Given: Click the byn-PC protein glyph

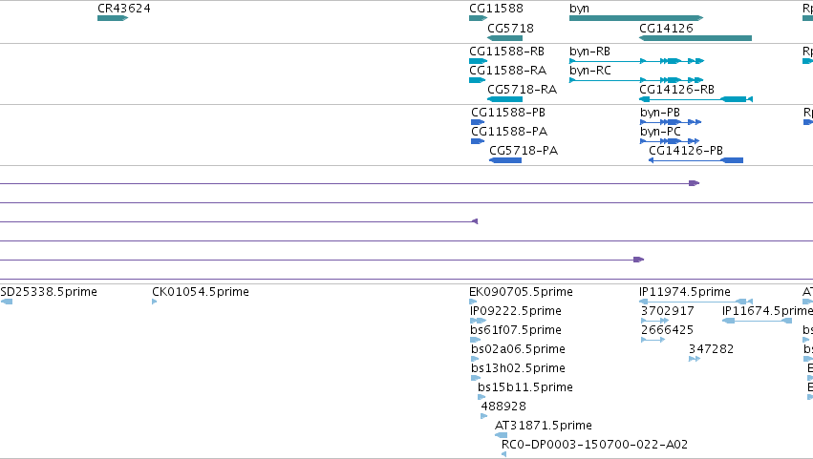Looking at the screenshot, I should pos(670,141).
